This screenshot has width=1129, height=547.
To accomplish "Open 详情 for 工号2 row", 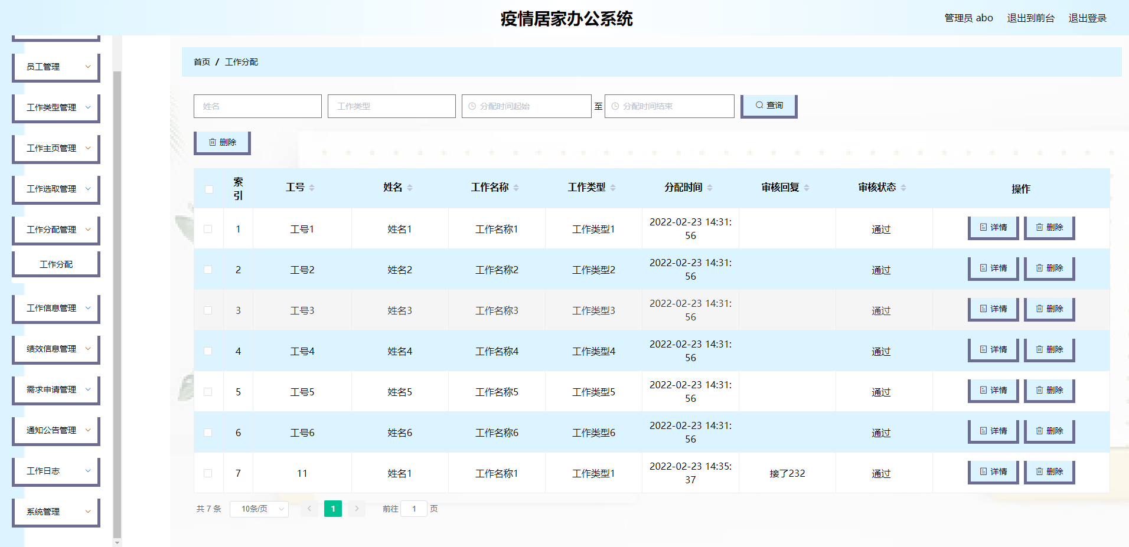I will [993, 268].
